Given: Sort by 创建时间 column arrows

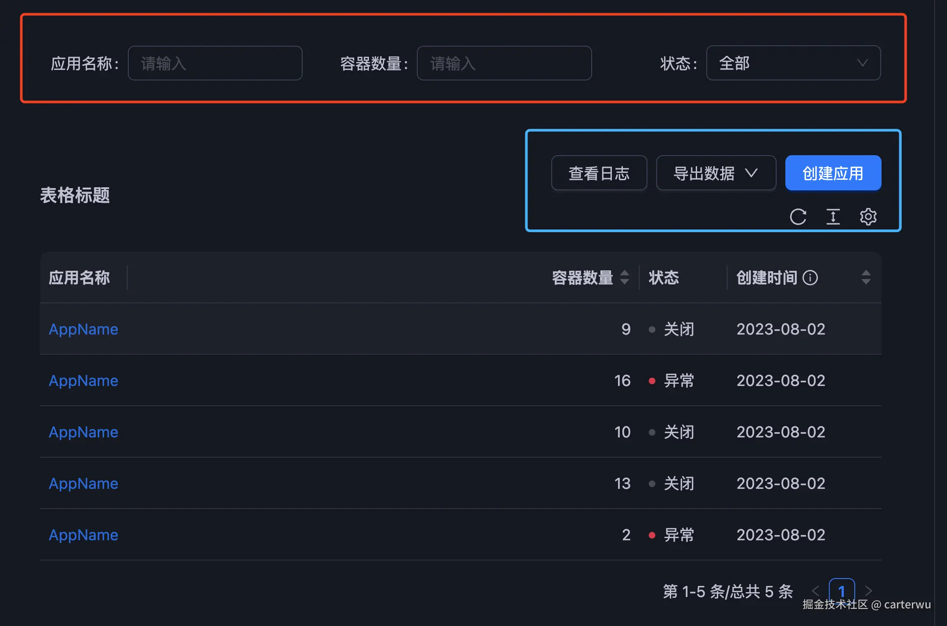Looking at the screenshot, I should pos(866,278).
